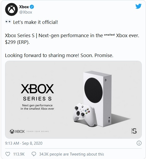Click Series S logo in image corner
Image resolution: width=146 pixels, height=159 pixels.
[x=134, y=131]
